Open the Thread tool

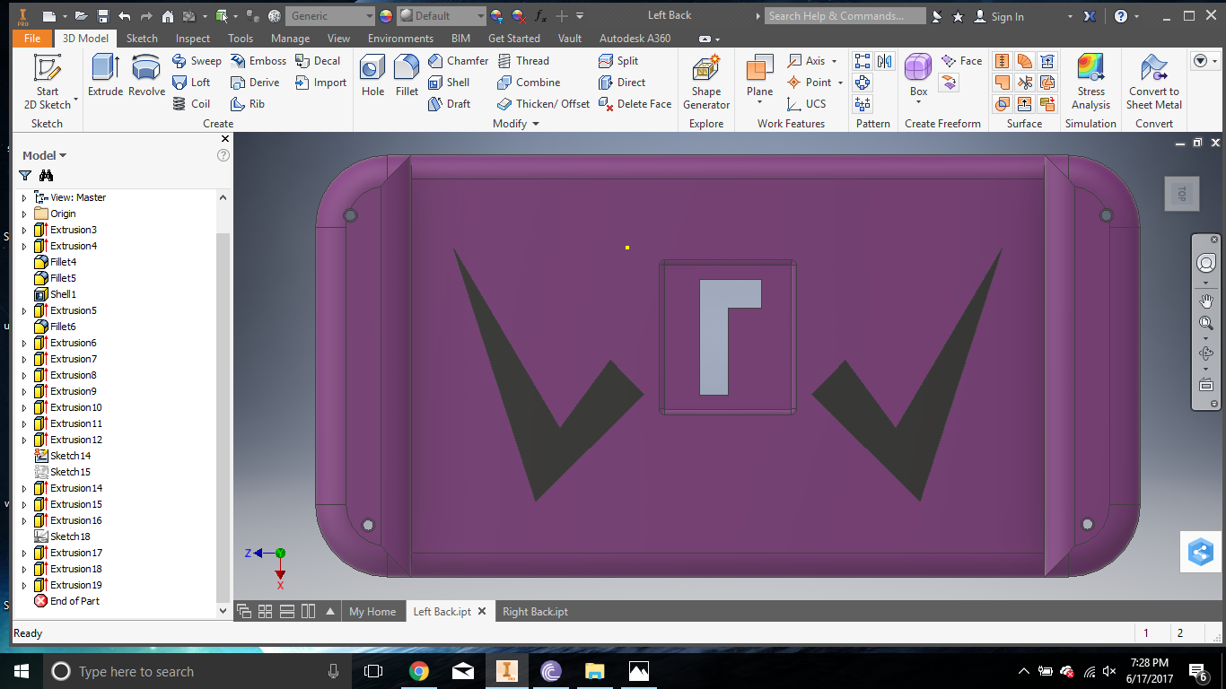[523, 61]
